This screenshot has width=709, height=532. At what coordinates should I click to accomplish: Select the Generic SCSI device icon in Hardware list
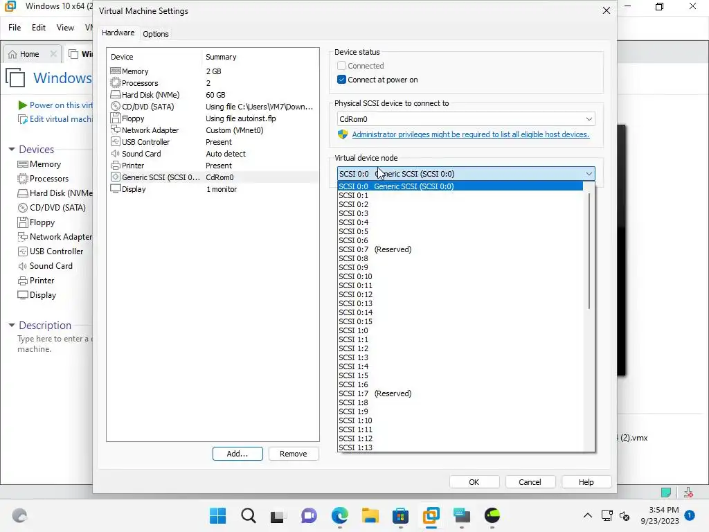pyautogui.click(x=116, y=177)
